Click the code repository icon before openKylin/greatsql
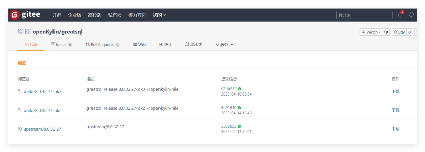The image size is (425, 152). 28,32
